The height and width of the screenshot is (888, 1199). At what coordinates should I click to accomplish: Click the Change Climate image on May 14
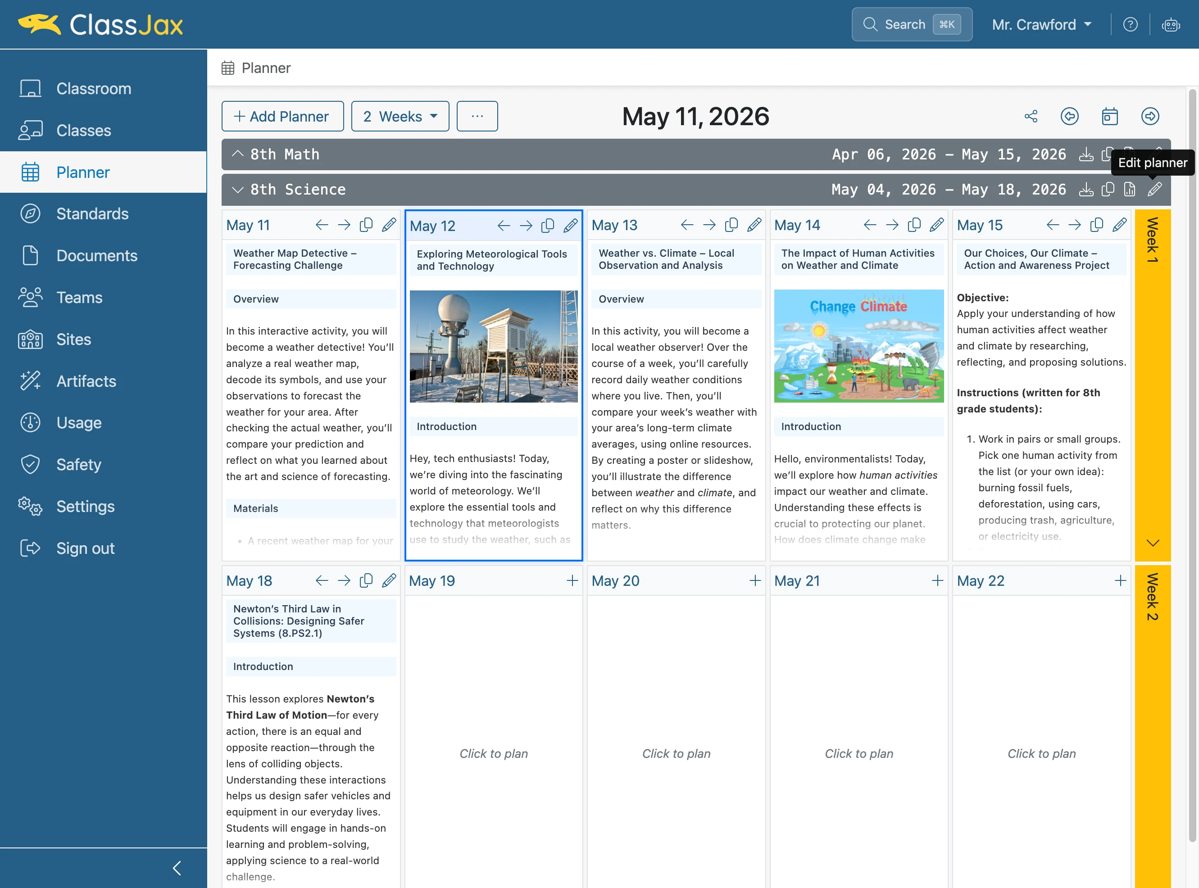[x=858, y=346]
